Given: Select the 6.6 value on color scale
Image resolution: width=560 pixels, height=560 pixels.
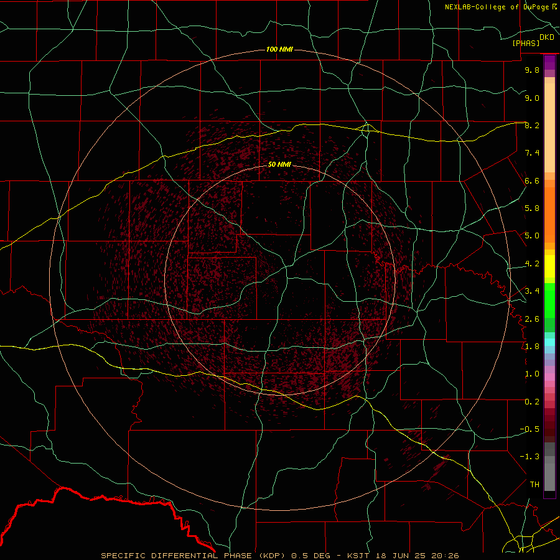Looking at the screenshot, I should point(532,180).
